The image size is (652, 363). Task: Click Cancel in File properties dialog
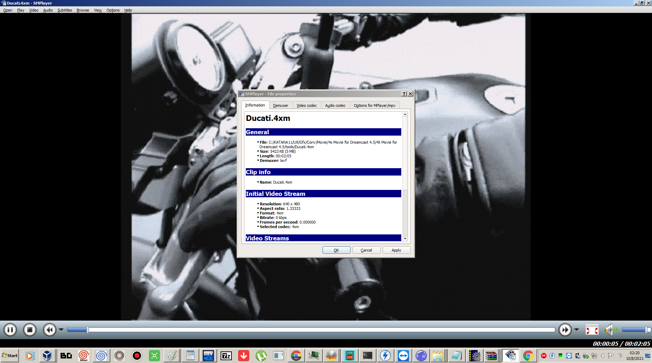point(366,250)
